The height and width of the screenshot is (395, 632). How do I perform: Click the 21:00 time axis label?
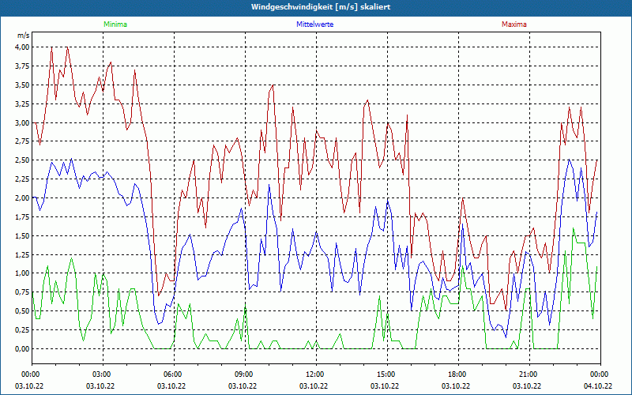pos(529,374)
